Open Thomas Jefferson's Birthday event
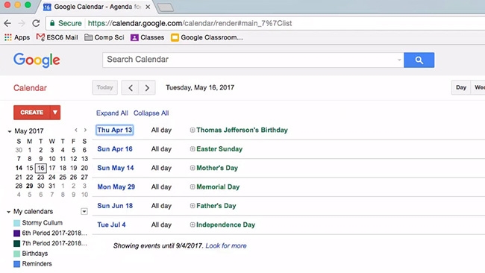The width and height of the screenshot is (485, 273). pyautogui.click(x=242, y=131)
